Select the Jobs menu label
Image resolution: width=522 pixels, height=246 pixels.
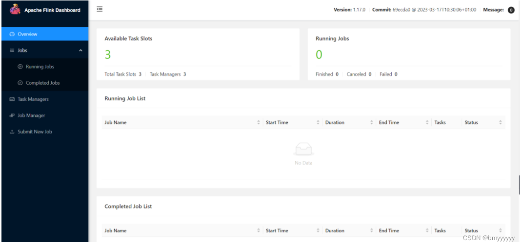pyautogui.click(x=22, y=51)
